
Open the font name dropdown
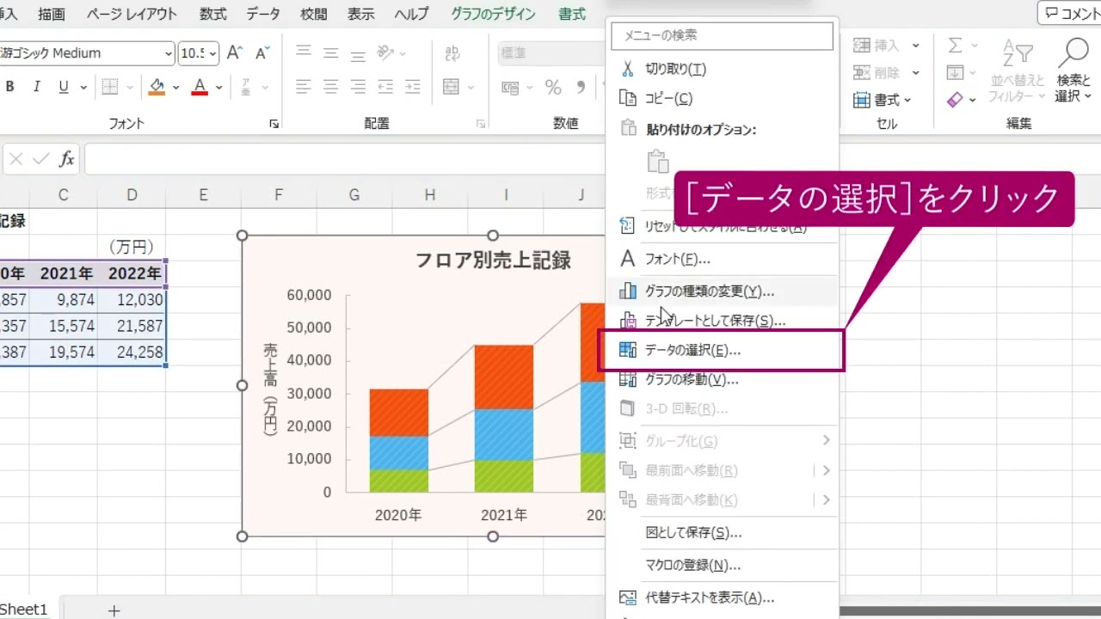pos(169,53)
